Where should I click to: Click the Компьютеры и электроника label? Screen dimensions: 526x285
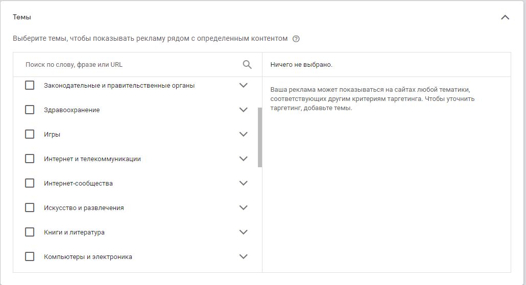tap(88, 257)
